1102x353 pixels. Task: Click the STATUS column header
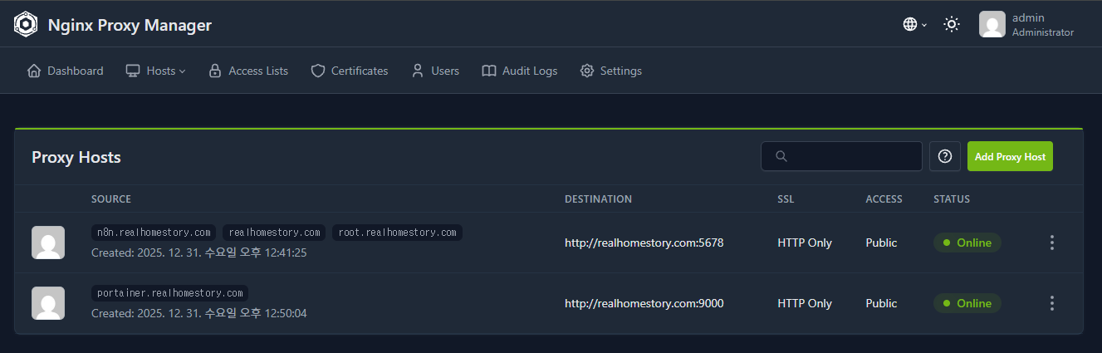point(952,199)
